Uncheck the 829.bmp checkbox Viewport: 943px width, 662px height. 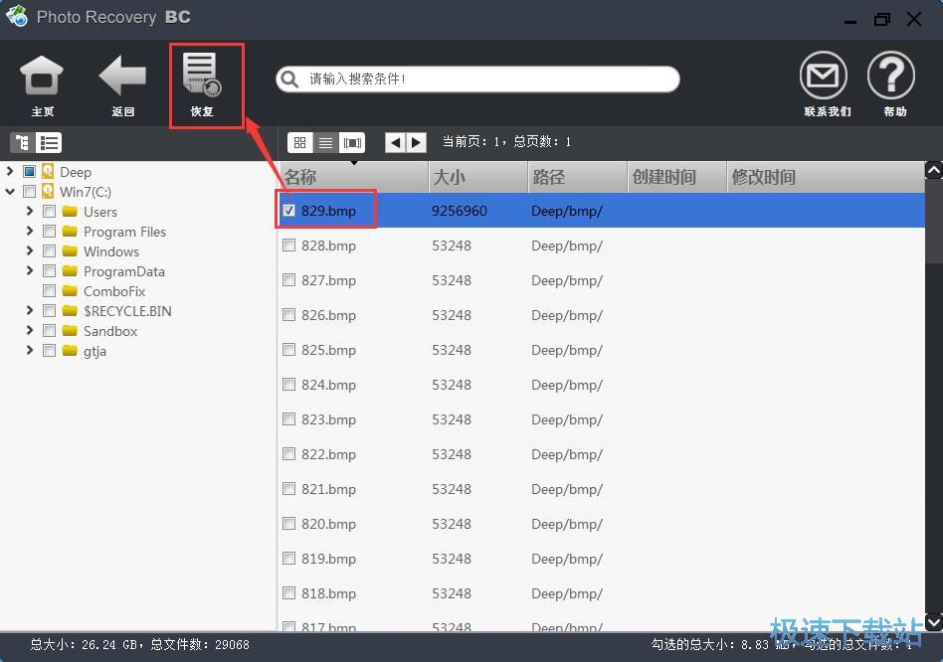(289, 211)
